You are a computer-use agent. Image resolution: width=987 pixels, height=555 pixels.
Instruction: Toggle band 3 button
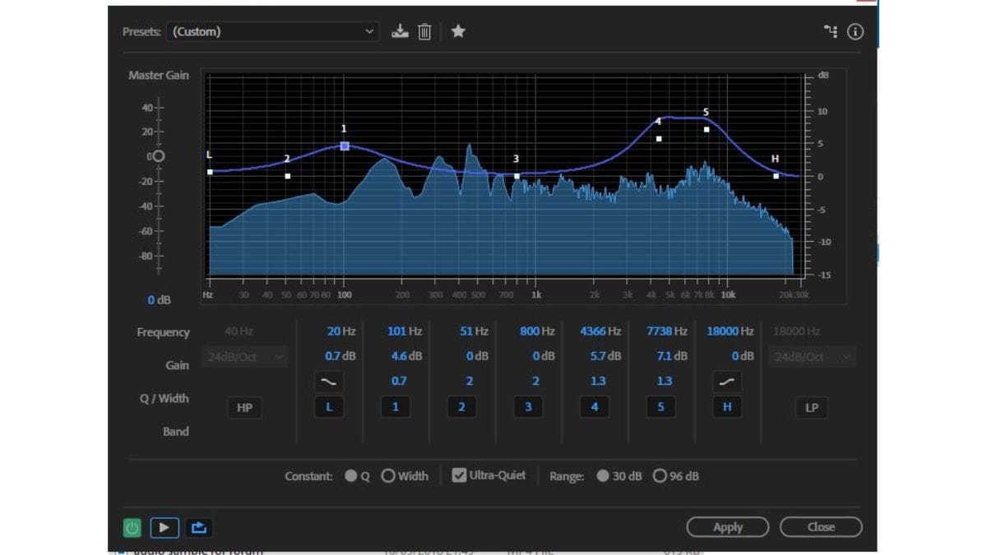528,407
